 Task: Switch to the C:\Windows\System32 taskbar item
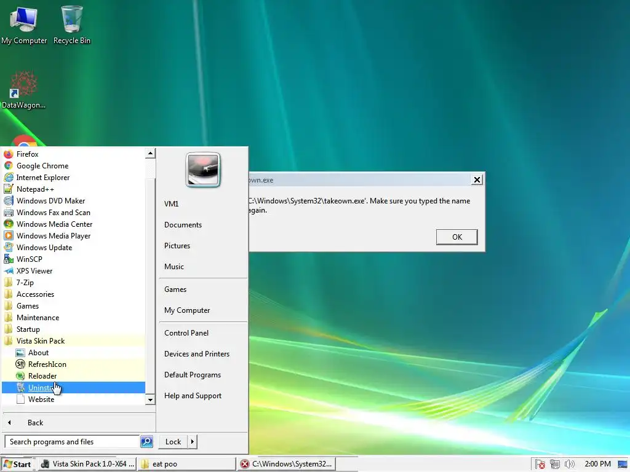[x=286, y=464]
